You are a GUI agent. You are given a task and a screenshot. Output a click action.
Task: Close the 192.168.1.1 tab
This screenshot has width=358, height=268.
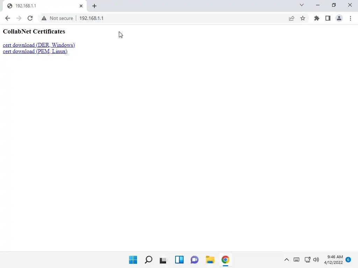pyautogui.click(x=81, y=6)
